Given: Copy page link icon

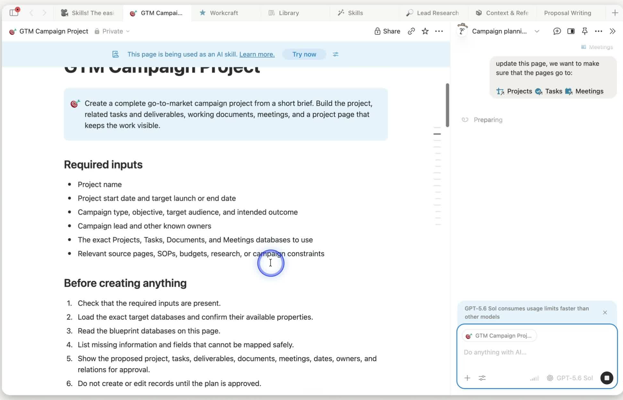Looking at the screenshot, I should click(411, 31).
